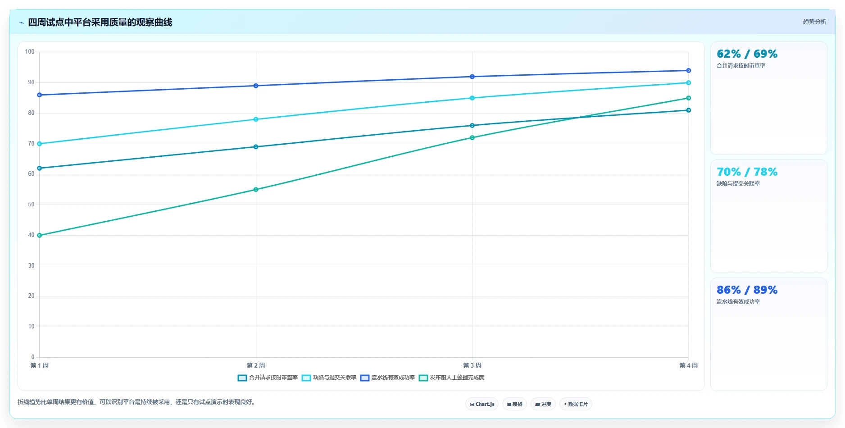Click the trend icon beside the chart title

(x=21, y=23)
